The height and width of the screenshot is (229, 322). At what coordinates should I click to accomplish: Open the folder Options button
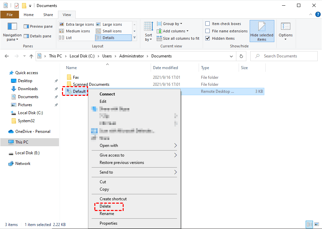pyautogui.click(x=285, y=31)
